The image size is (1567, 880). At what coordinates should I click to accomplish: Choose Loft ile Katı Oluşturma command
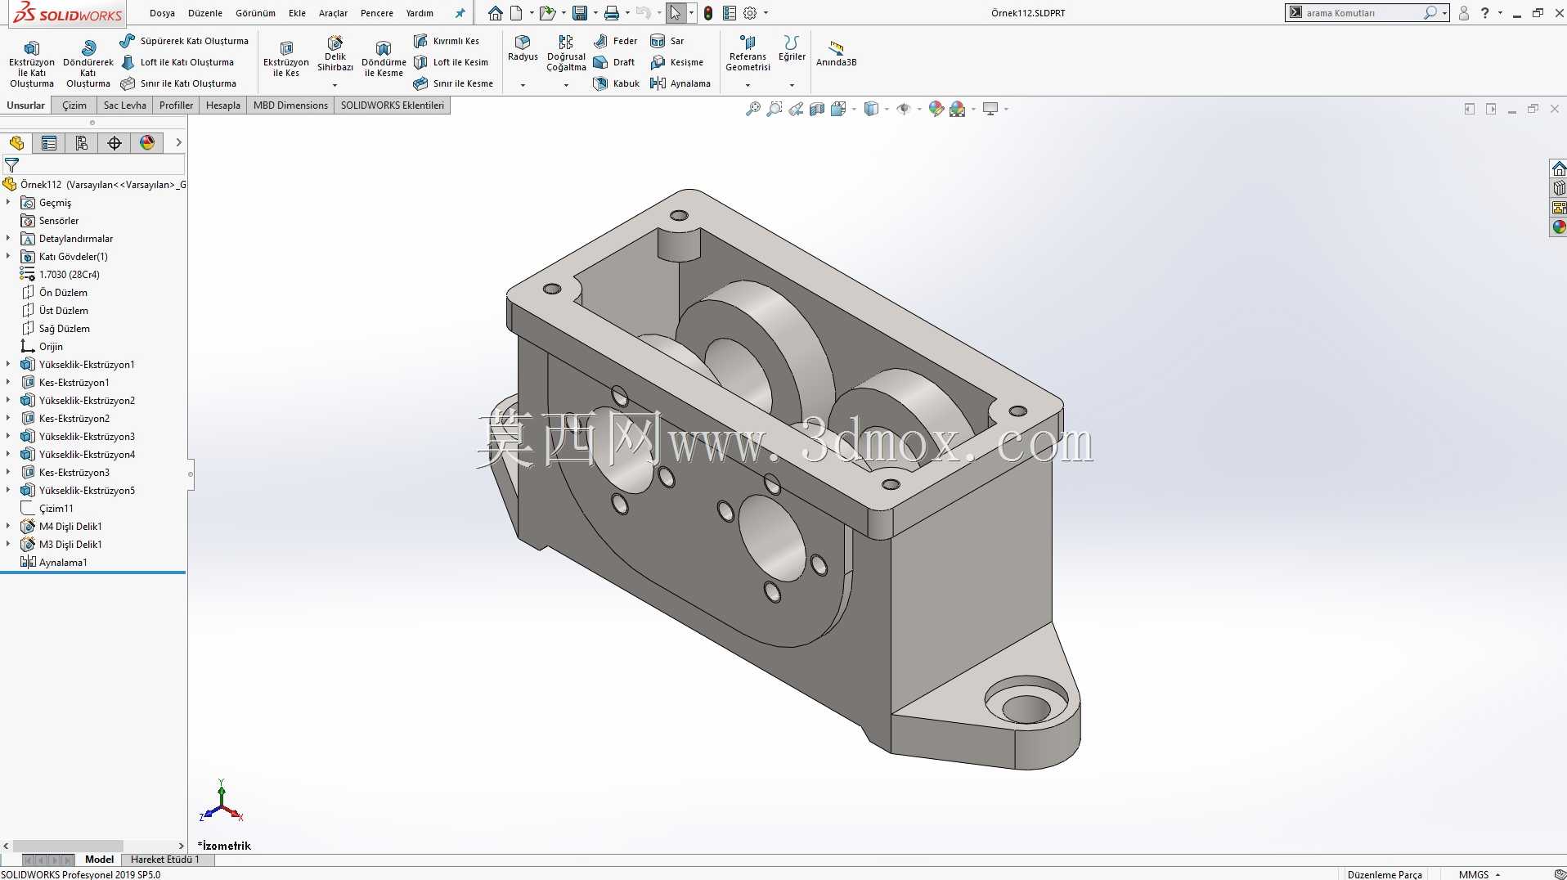177,62
